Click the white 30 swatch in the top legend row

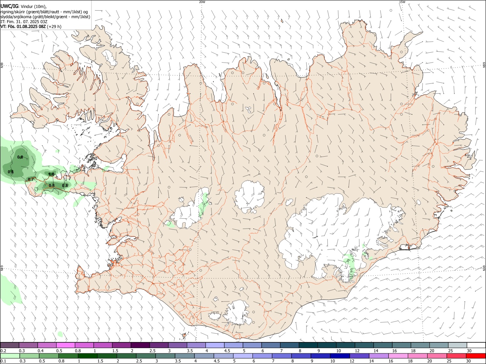pos(476,345)
